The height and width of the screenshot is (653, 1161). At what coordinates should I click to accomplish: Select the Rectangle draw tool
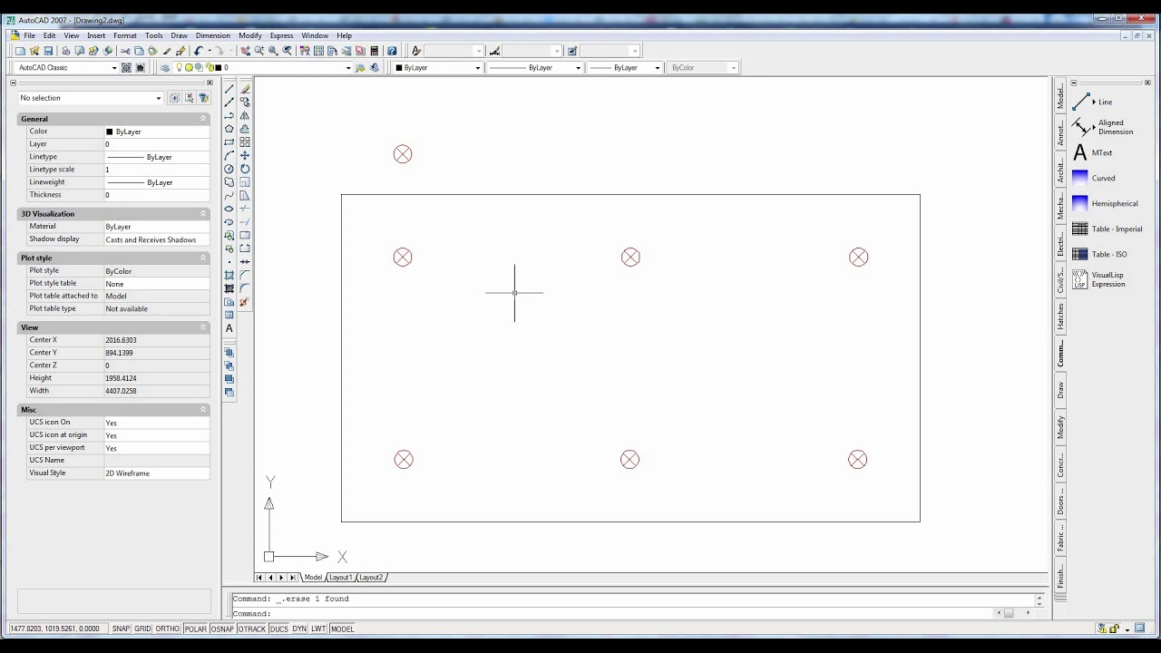229,141
